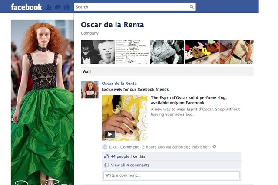
Task: Click the Facebook logo
Action: pos(26,7)
